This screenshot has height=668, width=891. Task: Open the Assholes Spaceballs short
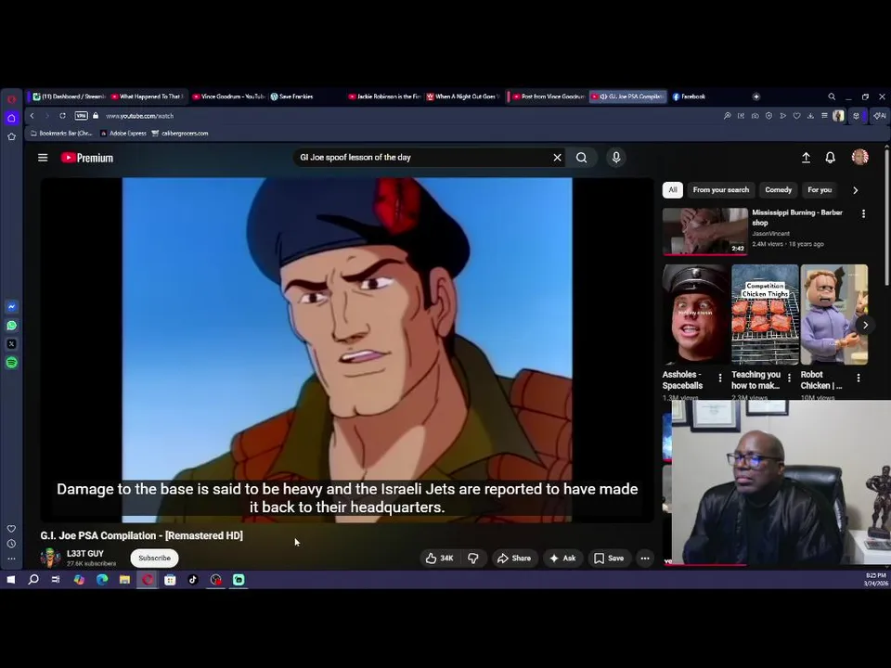click(x=696, y=315)
